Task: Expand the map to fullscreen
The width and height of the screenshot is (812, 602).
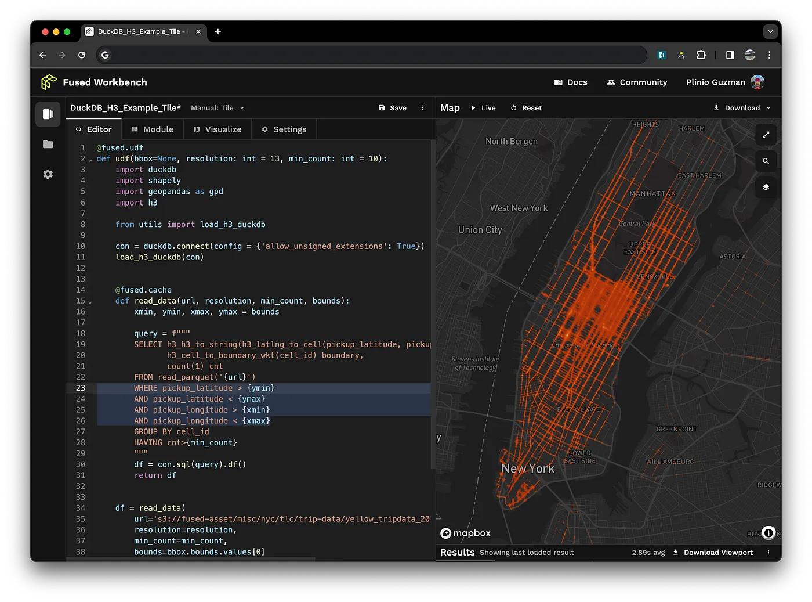Action: tap(766, 135)
